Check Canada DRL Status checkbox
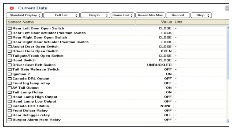 click(x=10, y=106)
